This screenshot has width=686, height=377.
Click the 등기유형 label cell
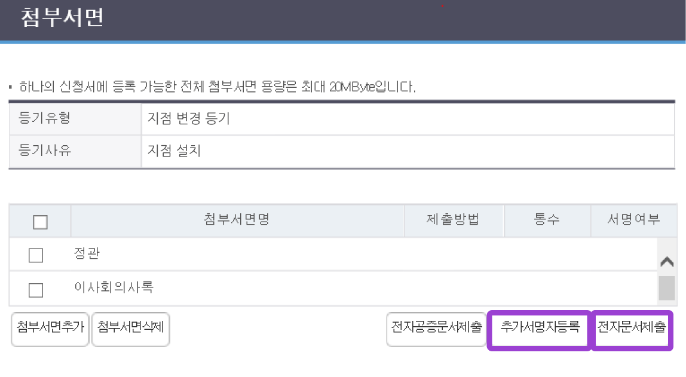(x=45, y=118)
